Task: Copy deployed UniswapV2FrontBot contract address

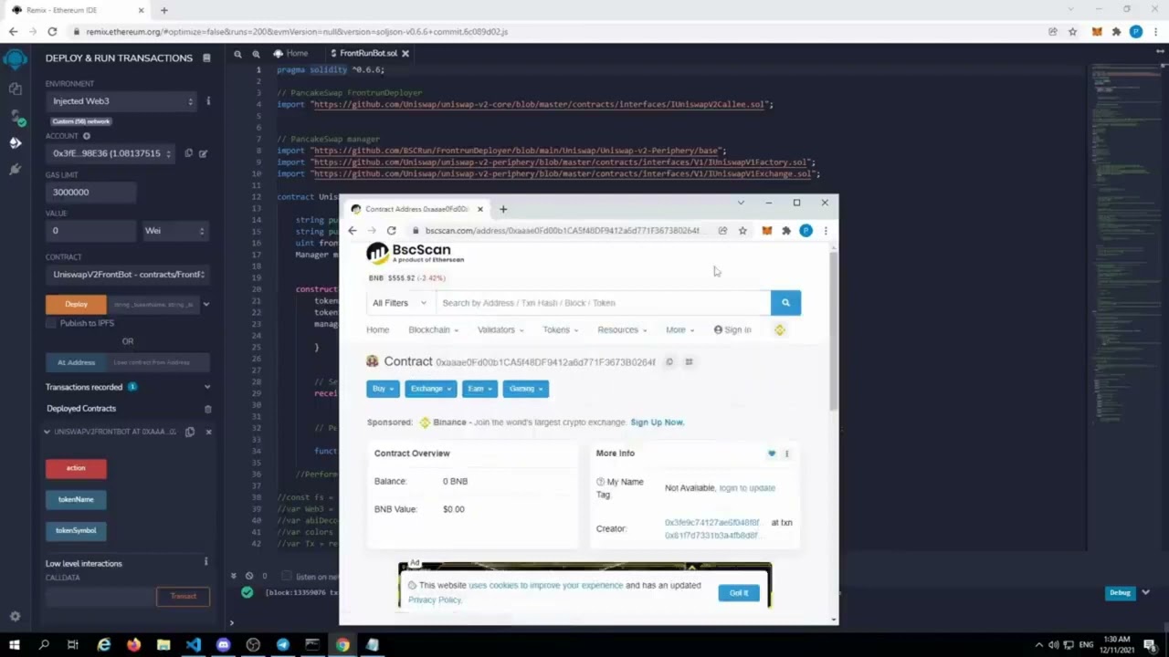Action: (190, 432)
